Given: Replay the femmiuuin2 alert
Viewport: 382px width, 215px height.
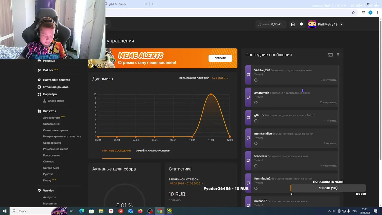Looking at the screenshot, I should [x=256, y=188].
